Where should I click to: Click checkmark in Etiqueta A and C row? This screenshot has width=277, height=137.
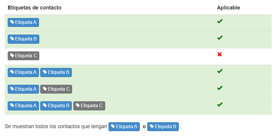220,88
